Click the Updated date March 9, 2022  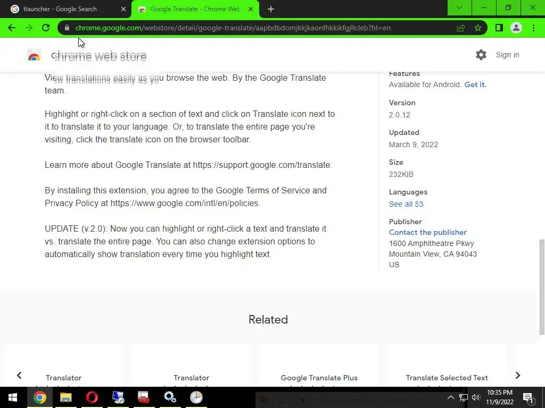(413, 144)
